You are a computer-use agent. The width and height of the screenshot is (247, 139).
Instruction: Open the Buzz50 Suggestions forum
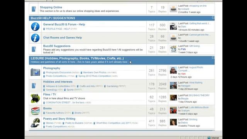point(57,46)
